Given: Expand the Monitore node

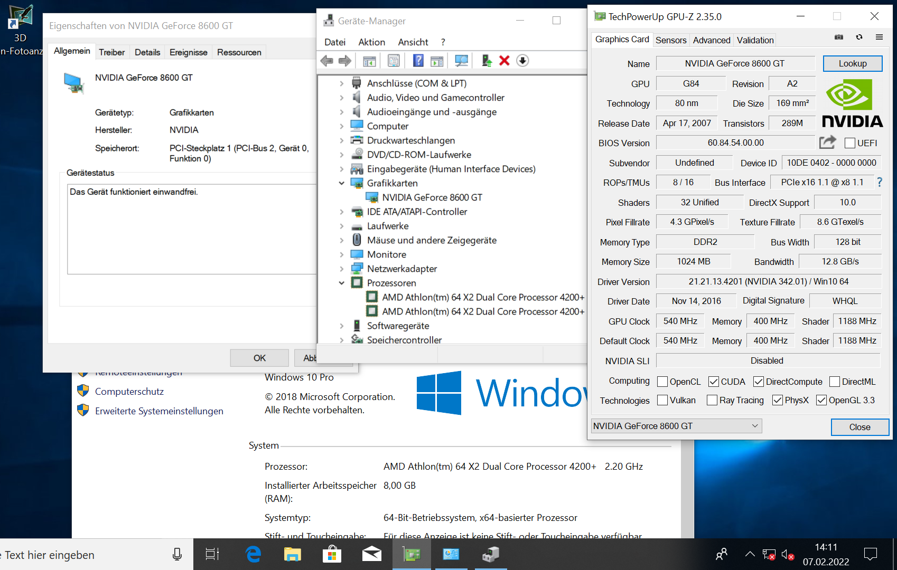Looking at the screenshot, I should coord(342,254).
